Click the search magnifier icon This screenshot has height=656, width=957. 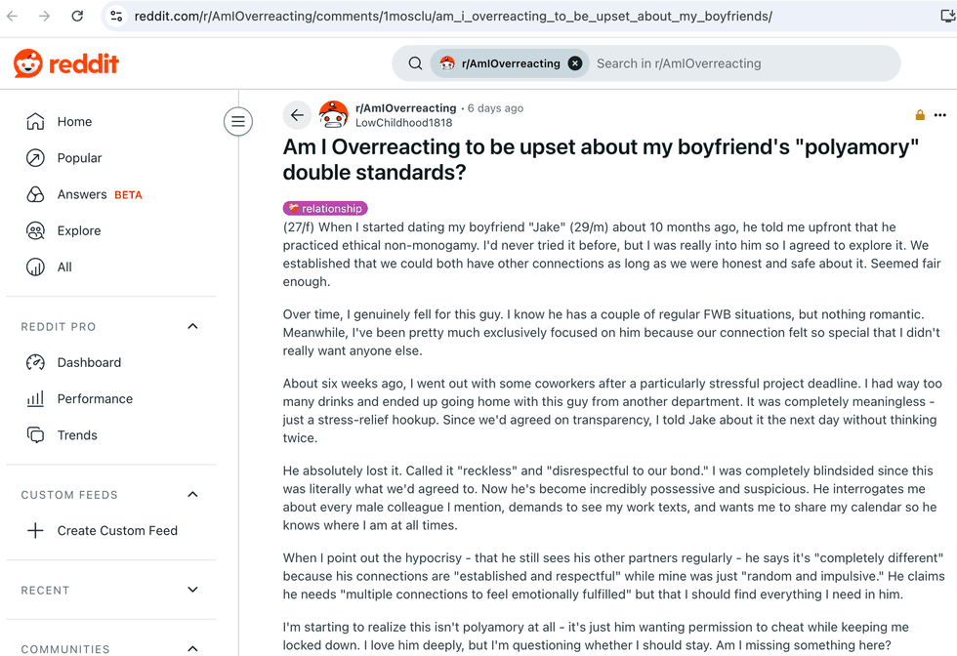[x=415, y=63]
